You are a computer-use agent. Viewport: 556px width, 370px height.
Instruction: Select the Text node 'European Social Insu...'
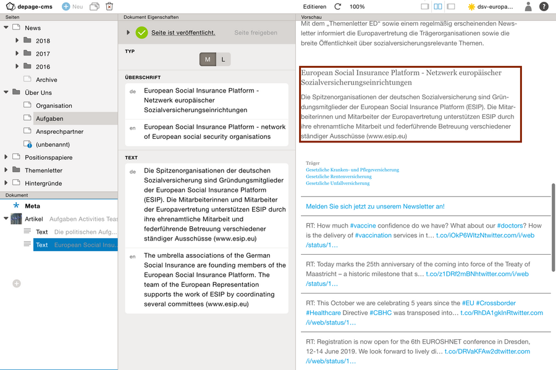coord(75,245)
